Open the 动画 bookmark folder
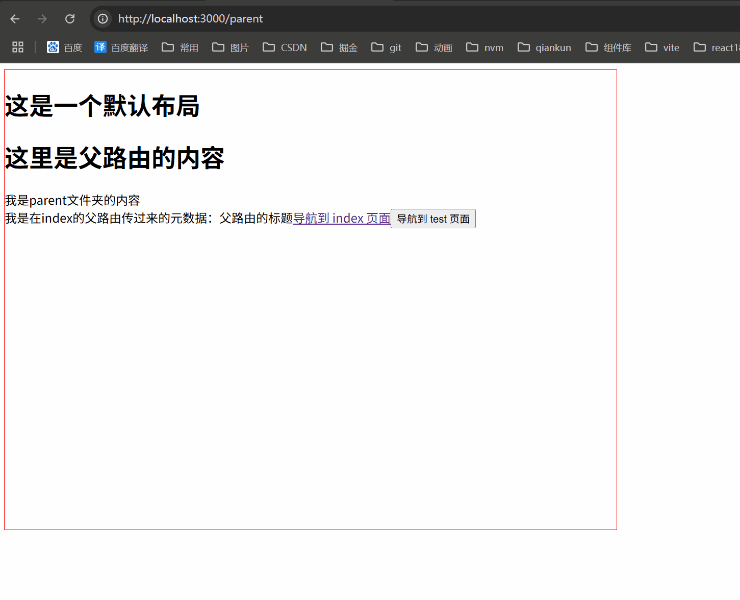The width and height of the screenshot is (740, 600). click(434, 47)
